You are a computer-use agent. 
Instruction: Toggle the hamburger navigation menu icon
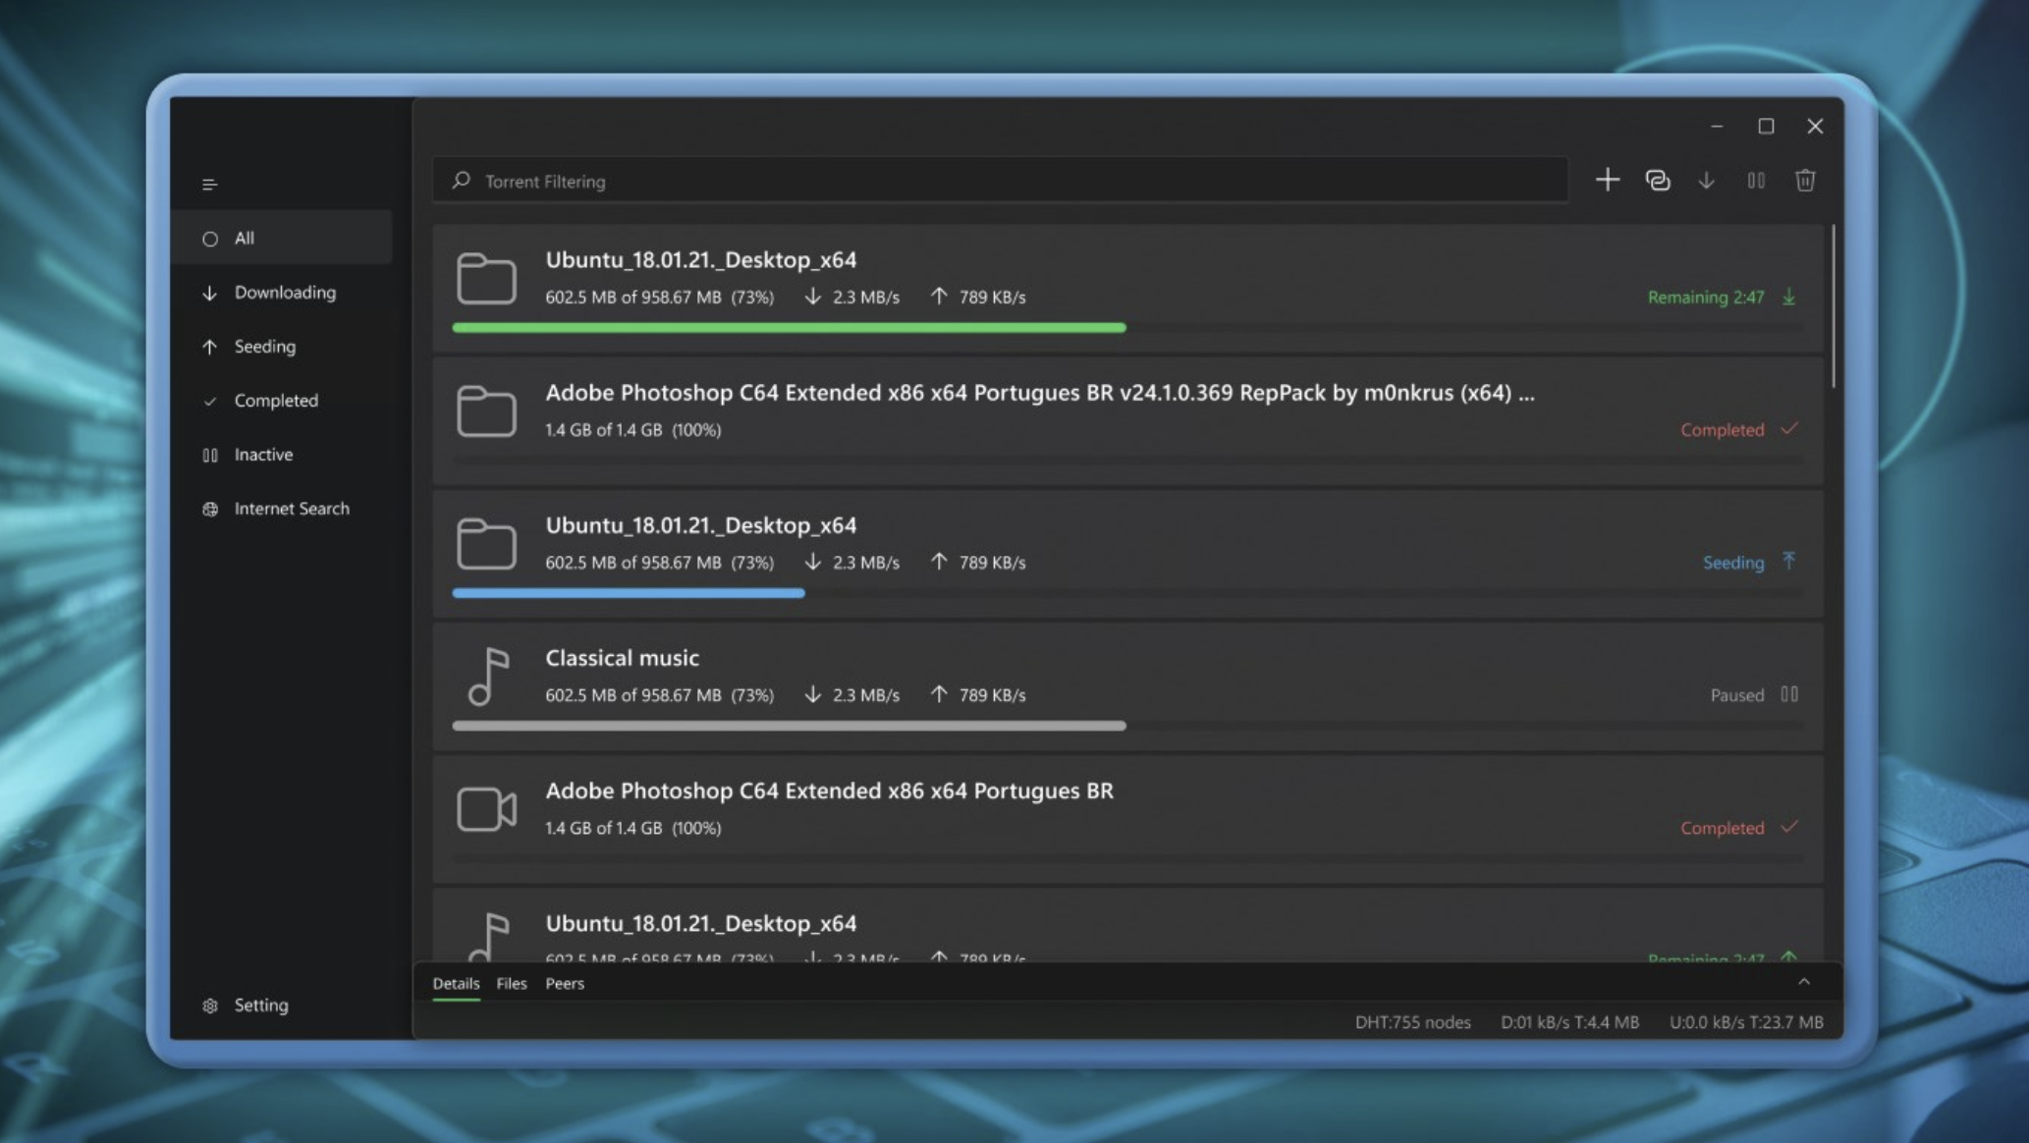click(x=209, y=185)
